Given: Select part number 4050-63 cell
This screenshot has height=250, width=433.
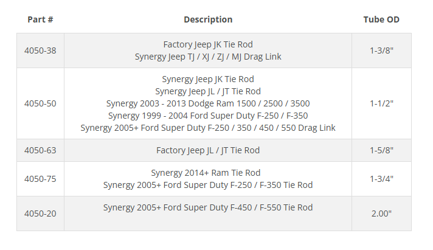Looking at the screenshot, I should [40, 150].
